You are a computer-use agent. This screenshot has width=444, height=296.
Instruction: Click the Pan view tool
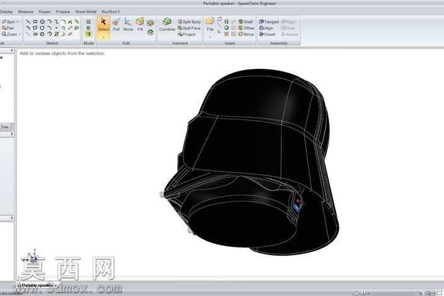pos(8,28)
